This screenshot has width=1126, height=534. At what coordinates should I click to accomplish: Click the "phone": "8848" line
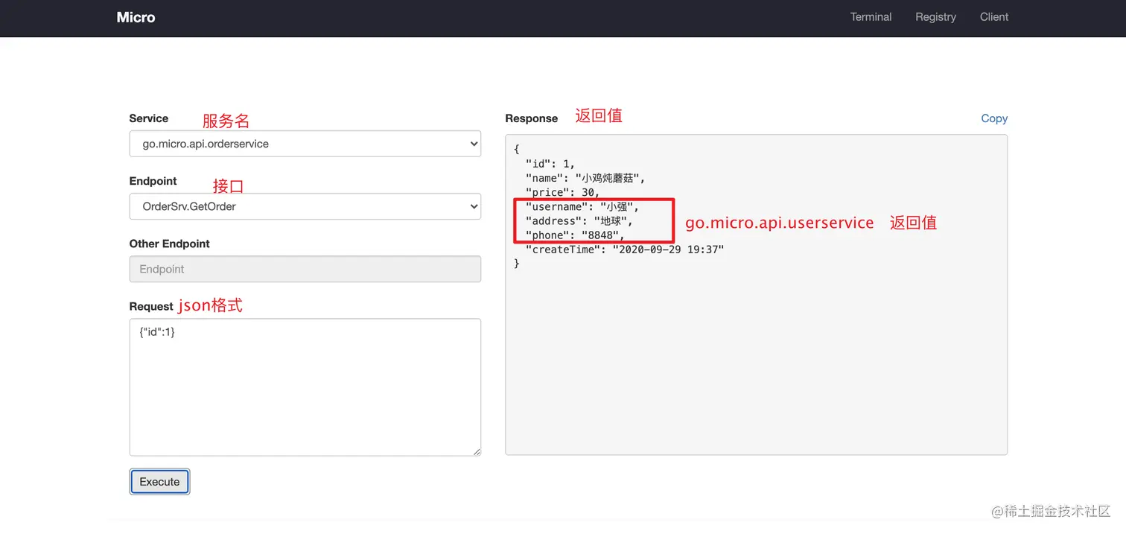576,235
